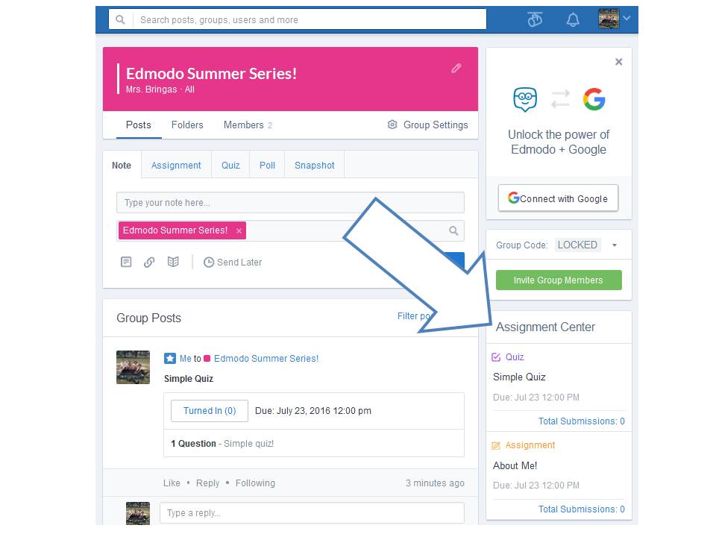Viewport: 716px width, 537px height.
Task: Expand the Group Code dropdown arrow
Action: coord(615,245)
